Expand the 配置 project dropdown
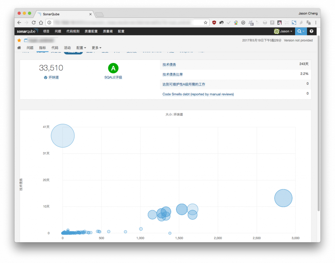The width and height of the screenshot is (335, 263). tap(81, 48)
